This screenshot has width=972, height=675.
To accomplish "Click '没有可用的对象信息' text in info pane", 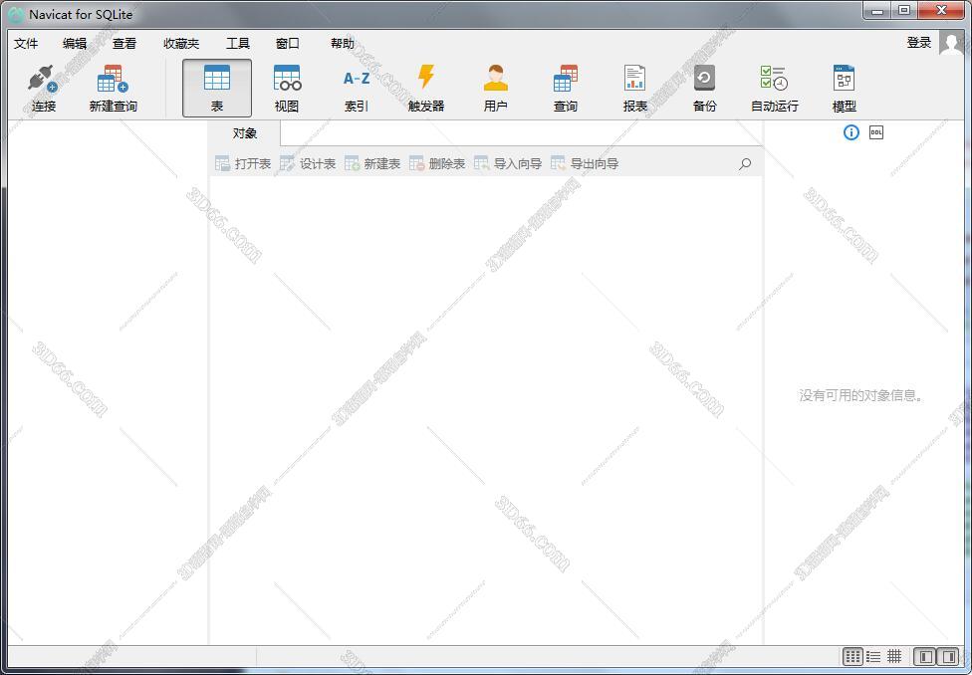I will [x=859, y=395].
